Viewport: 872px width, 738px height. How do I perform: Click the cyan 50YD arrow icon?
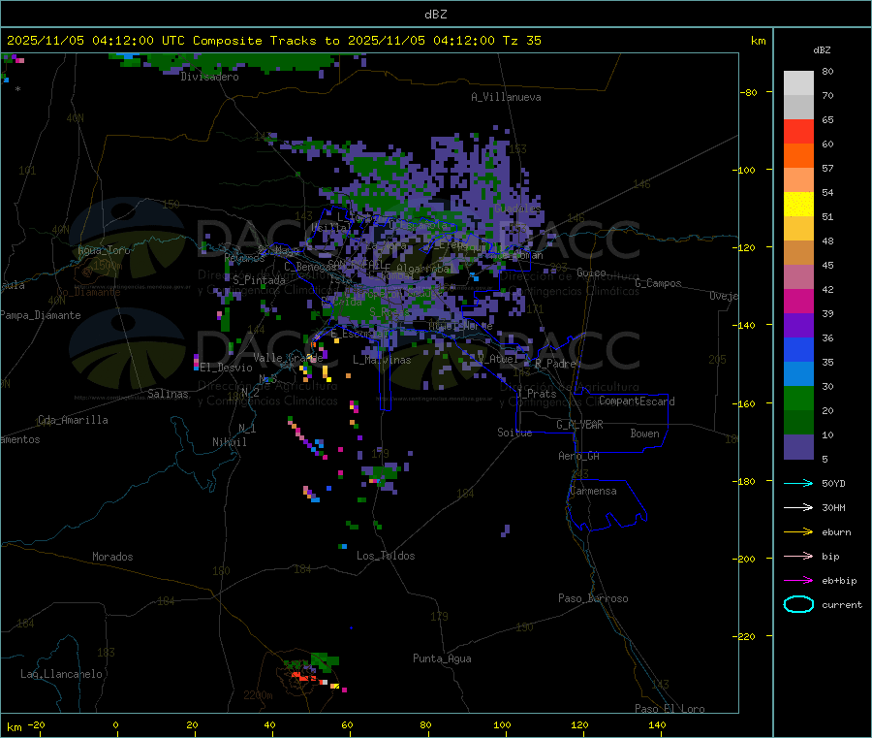pyautogui.click(x=798, y=483)
